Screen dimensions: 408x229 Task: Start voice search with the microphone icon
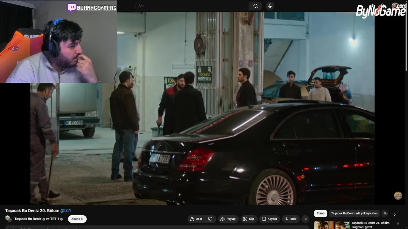[270, 6]
